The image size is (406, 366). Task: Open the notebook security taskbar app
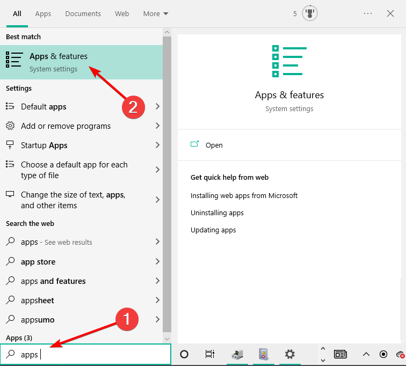(263, 354)
